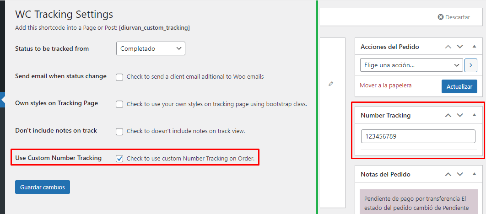Click the Status to be tracked from label

click(x=52, y=48)
